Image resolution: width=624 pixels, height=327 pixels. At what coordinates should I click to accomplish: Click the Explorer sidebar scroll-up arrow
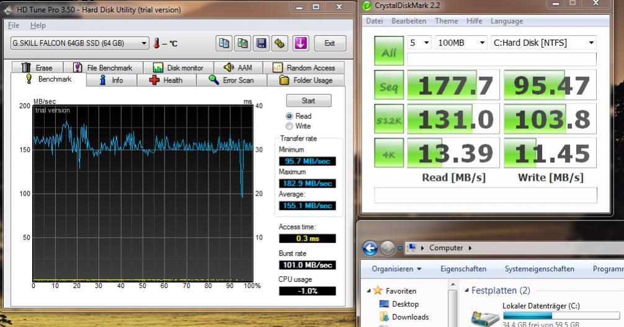452,285
